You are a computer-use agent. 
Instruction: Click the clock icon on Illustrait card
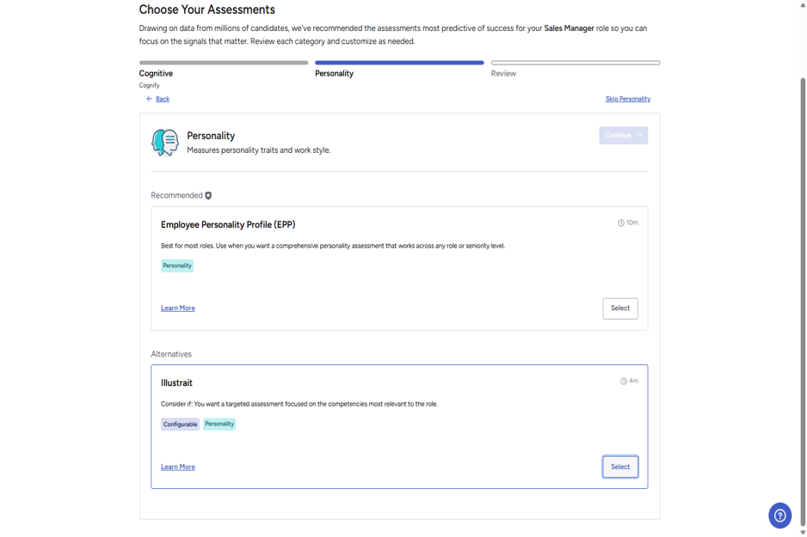(x=623, y=381)
